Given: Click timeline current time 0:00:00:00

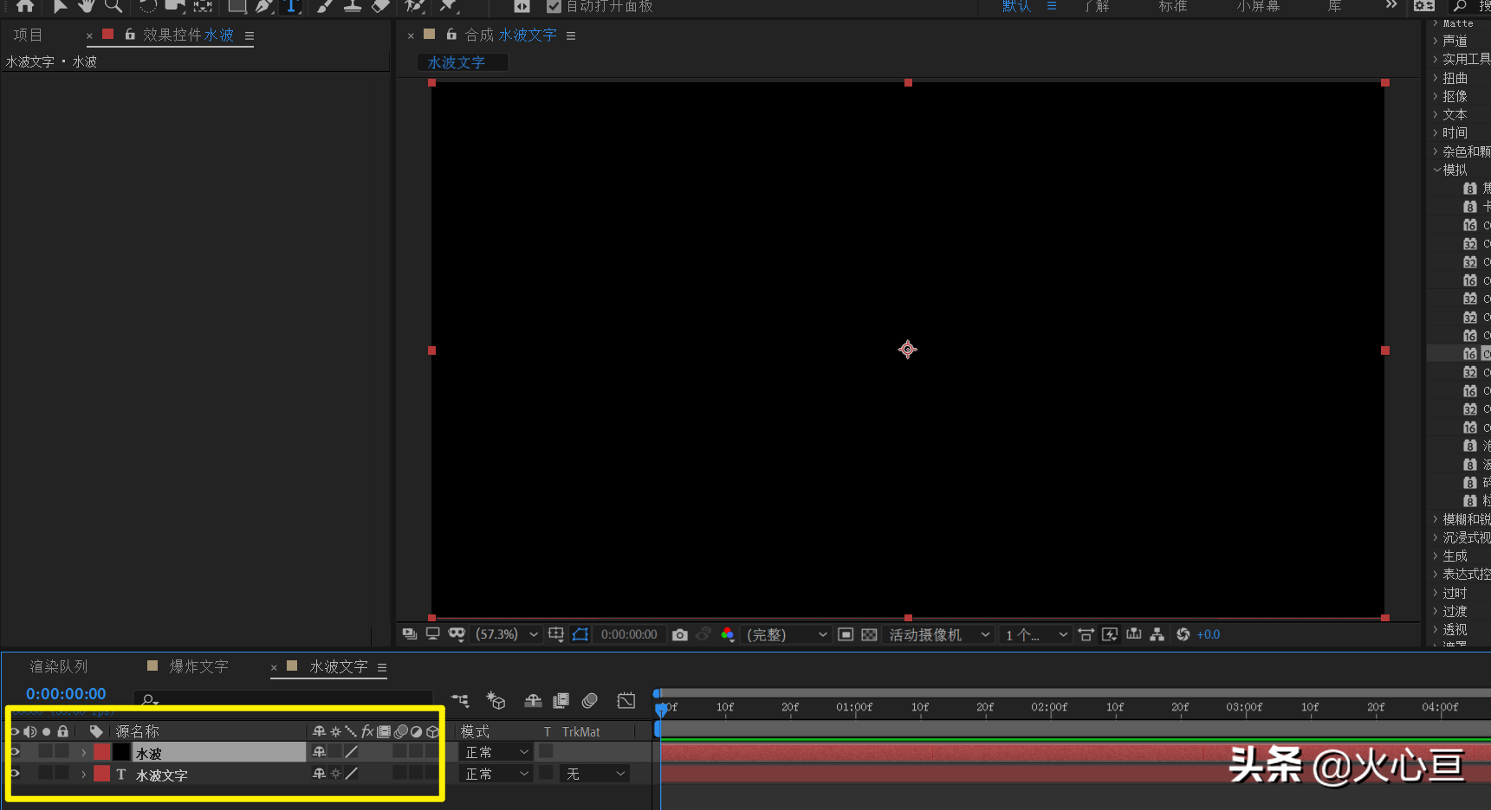Looking at the screenshot, I should [66, 694].
